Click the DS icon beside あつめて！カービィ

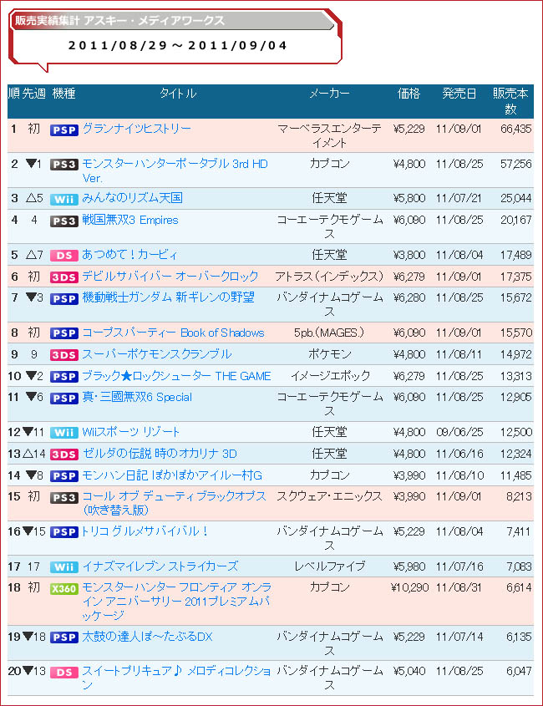[x=64, y=256]
